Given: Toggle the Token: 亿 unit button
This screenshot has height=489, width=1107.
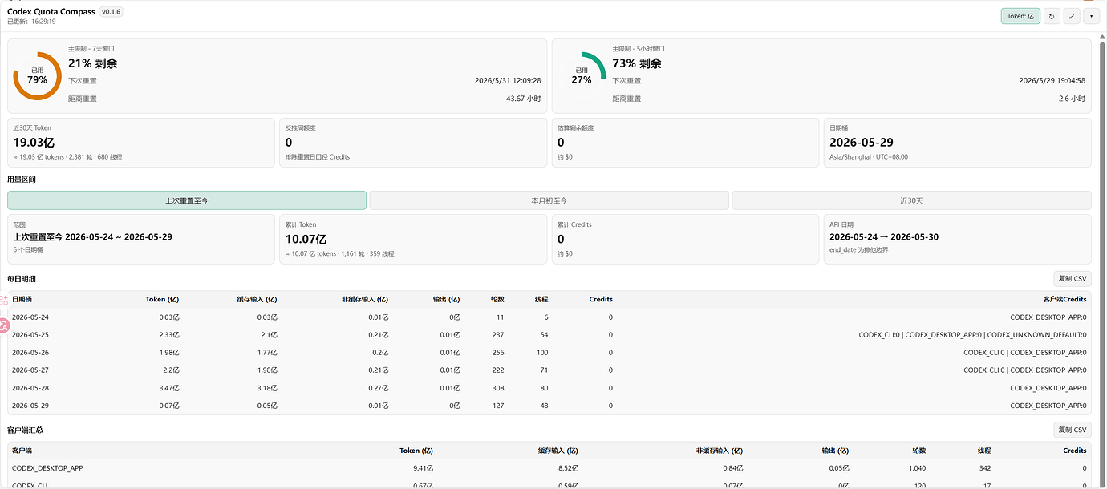Looking at the screenshot, I should (x=1020, y=16).
